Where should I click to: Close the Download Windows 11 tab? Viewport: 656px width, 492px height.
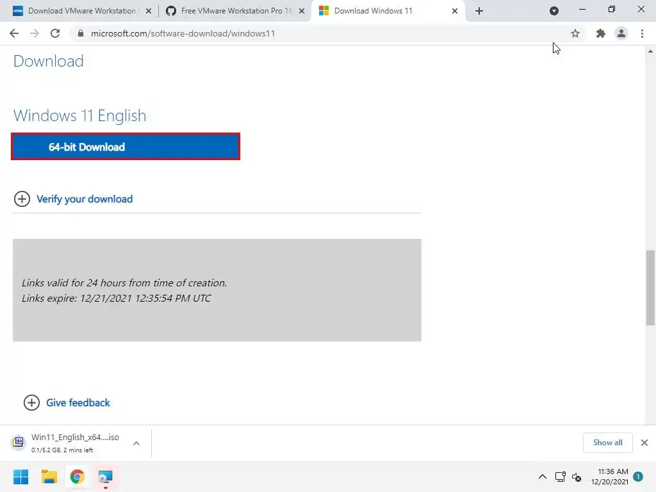[x=455, y=11]
